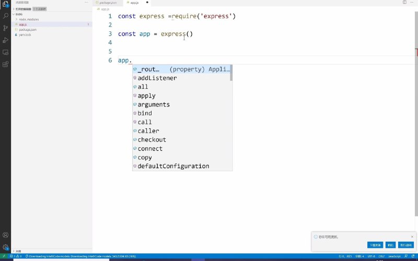Open the Run and Debug view
This screenshot has height=261, width=418.
pos(5,40)
